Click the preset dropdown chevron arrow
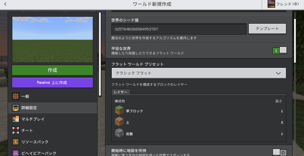The width and height of the screenshot is (304, 156). point(278,73)
